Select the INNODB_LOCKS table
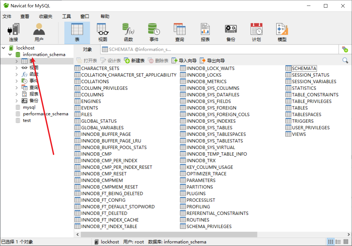352x246 pixels. tap(204, 75)
